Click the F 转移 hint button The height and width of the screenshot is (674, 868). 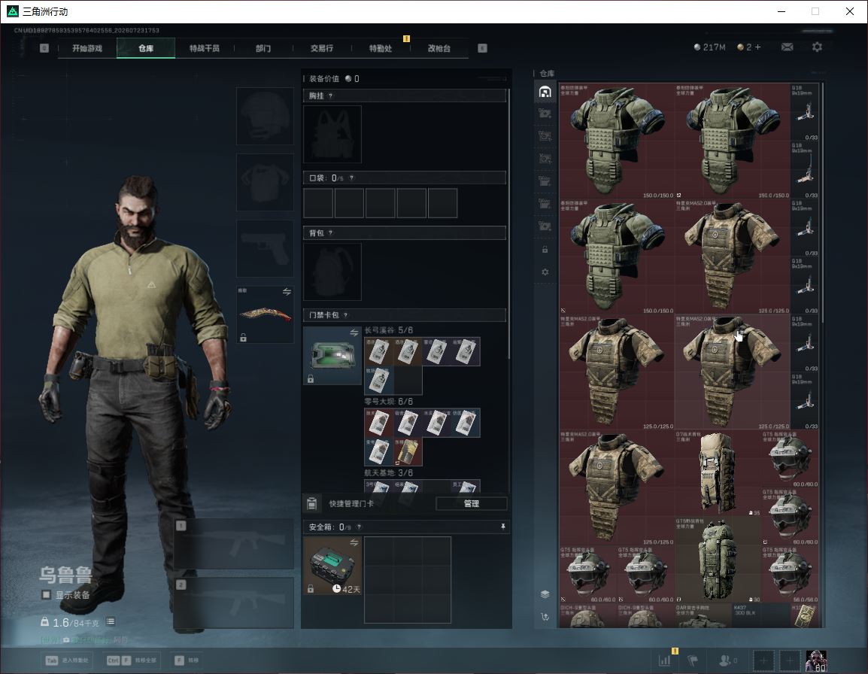[x=187, y=660]
